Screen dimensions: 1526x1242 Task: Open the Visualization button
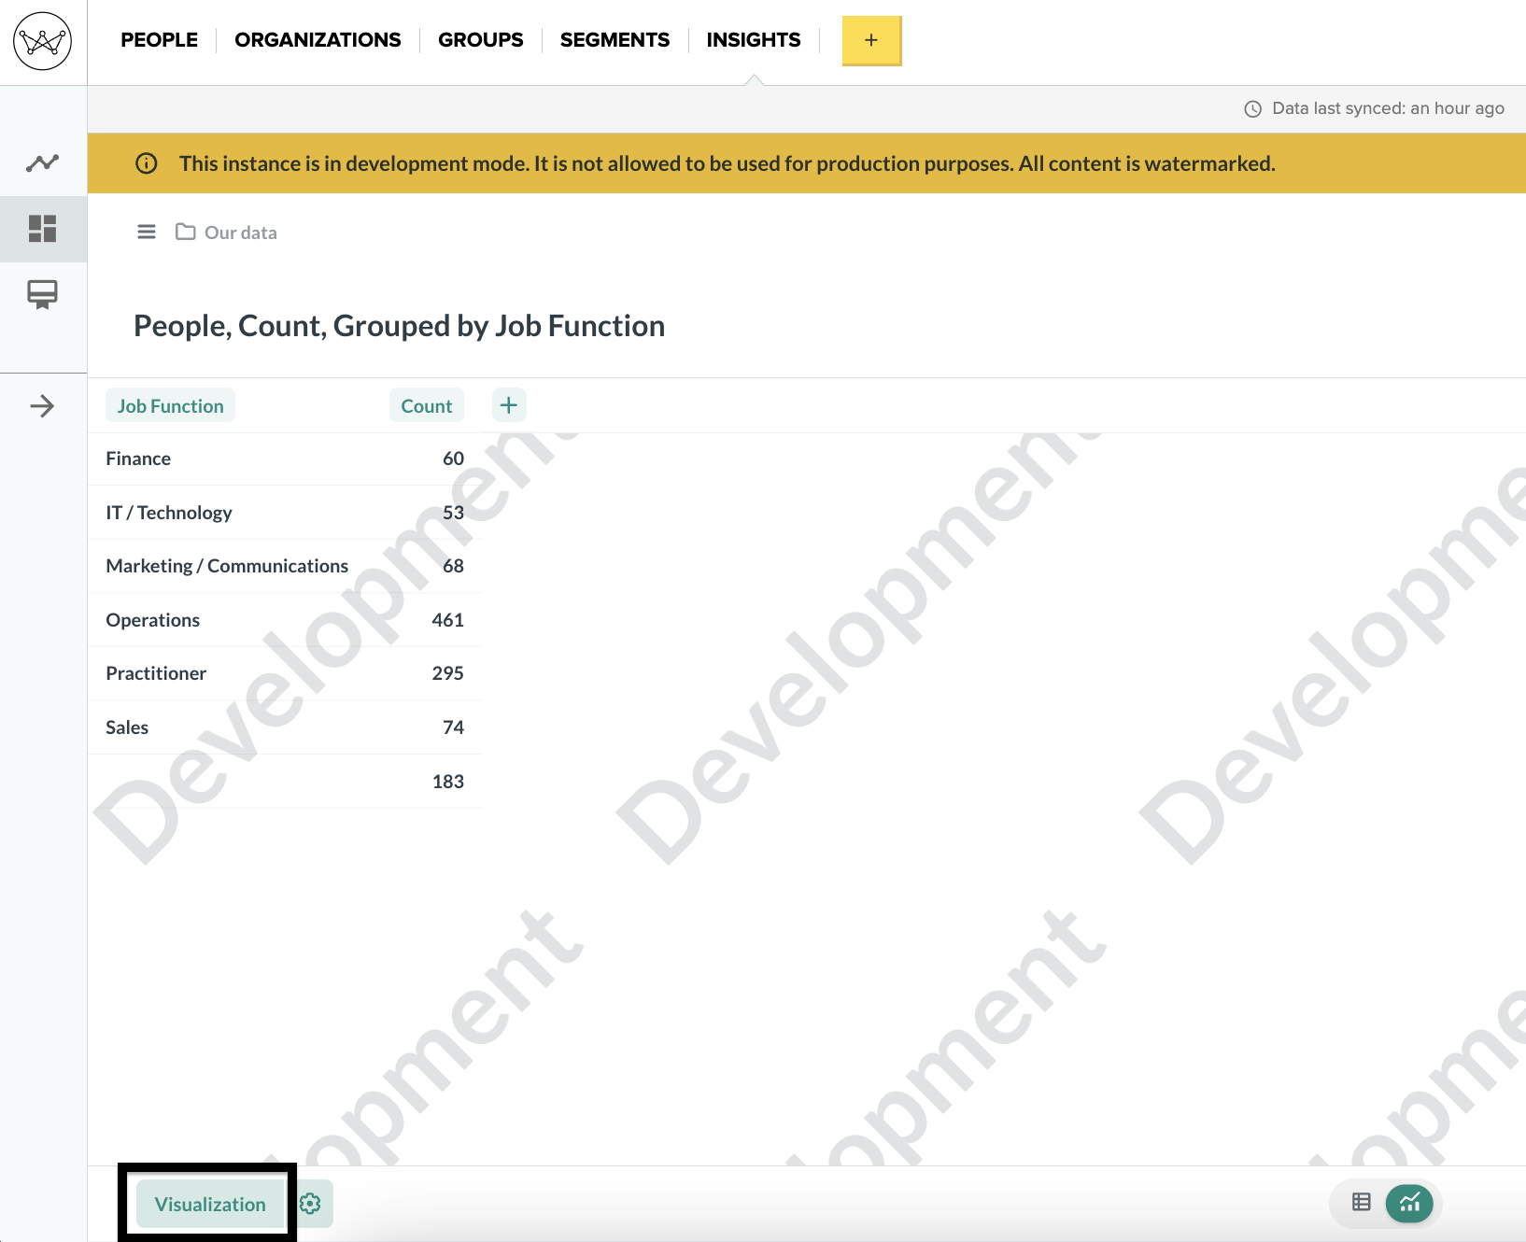pyautogui.click(x=210, y=1204)
